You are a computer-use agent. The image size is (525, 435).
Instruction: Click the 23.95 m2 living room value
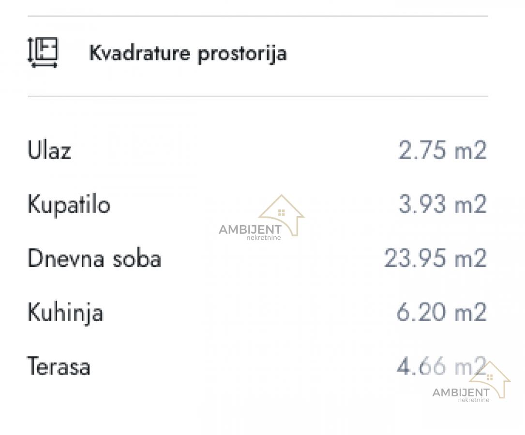(x=435, y=259)
